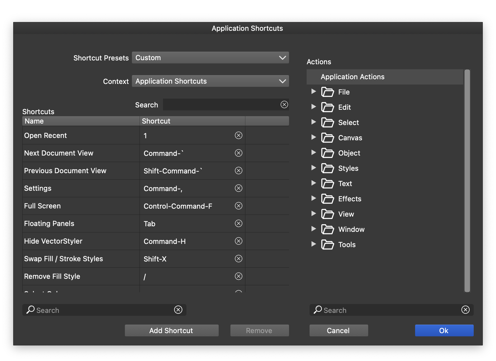Open the Context dropdown menu
496x361 pixels.
[x=210, y=81]
